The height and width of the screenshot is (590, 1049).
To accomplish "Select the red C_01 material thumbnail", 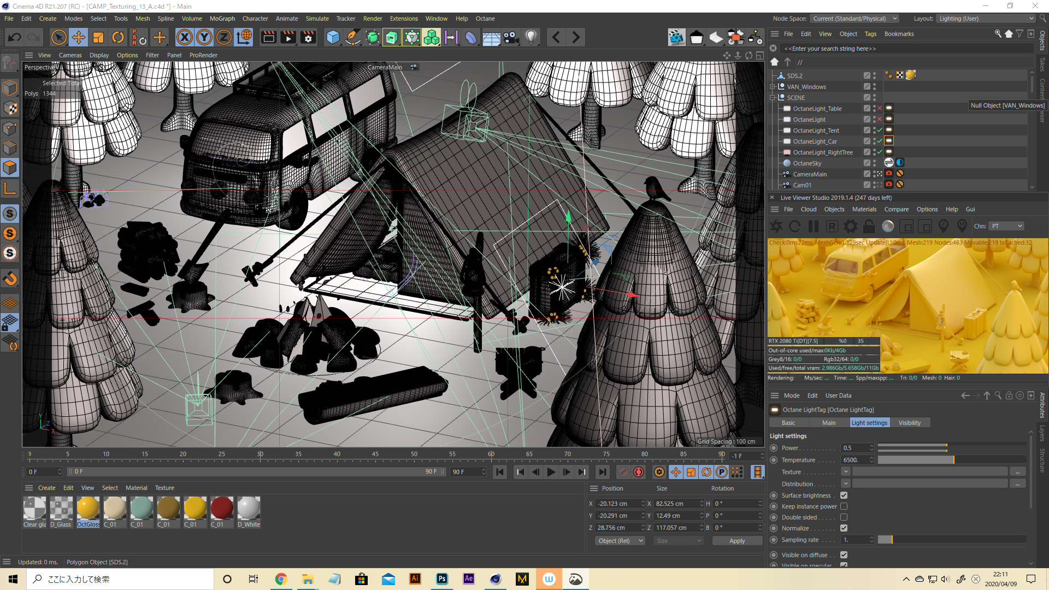I will tap(222, 509).
